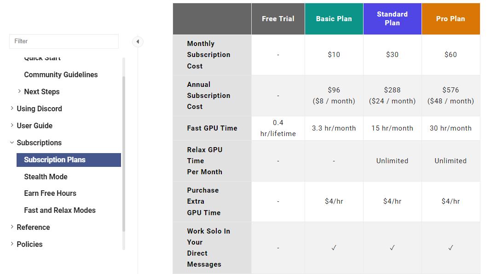Click the Standard Plan column header
This screenshot has height=274, width=491.
(392, 19)
